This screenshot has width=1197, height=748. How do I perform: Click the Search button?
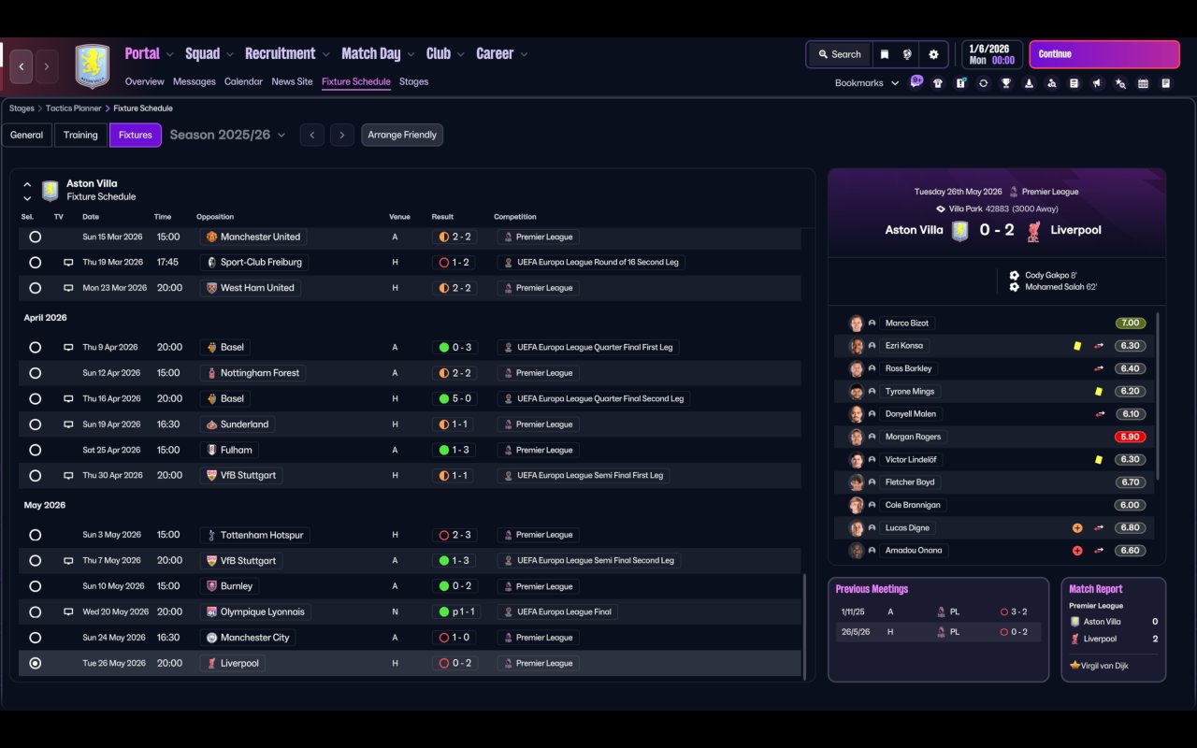pos(839,54)
